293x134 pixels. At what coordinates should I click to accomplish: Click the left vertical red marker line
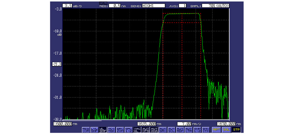click(163, 66)
